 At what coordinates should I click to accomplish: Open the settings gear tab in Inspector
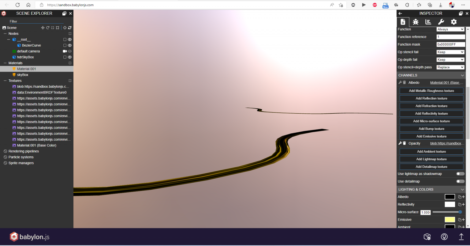[454, 22]
